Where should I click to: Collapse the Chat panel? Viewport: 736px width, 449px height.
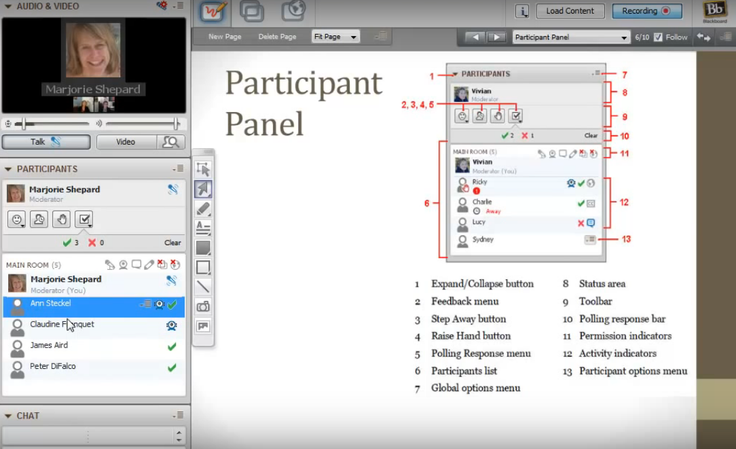point(8,416)
